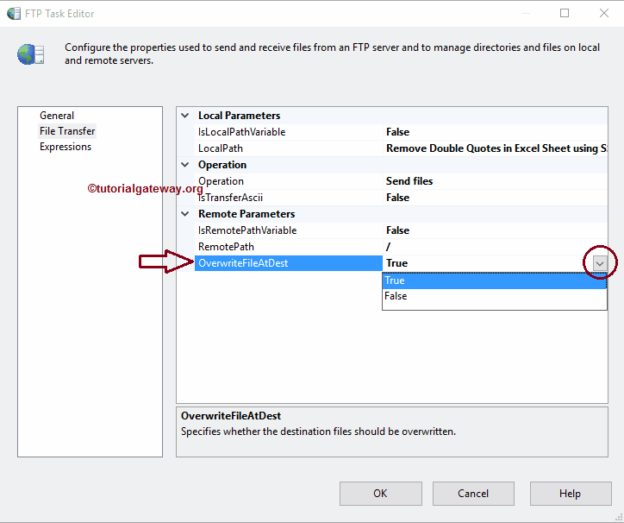
Task: Select the File Transfer page
Action: (x=67, y=131)
